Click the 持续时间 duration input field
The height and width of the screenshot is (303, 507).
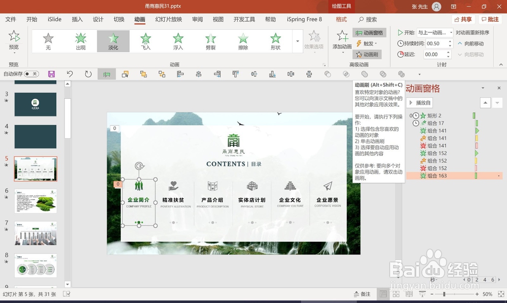point(436,44)
